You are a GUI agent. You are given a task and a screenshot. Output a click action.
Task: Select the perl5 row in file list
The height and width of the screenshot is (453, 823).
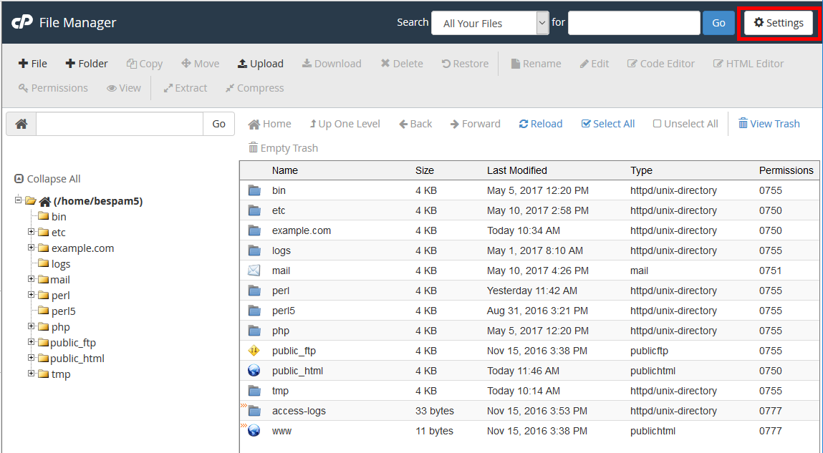(x=529, y=311)
